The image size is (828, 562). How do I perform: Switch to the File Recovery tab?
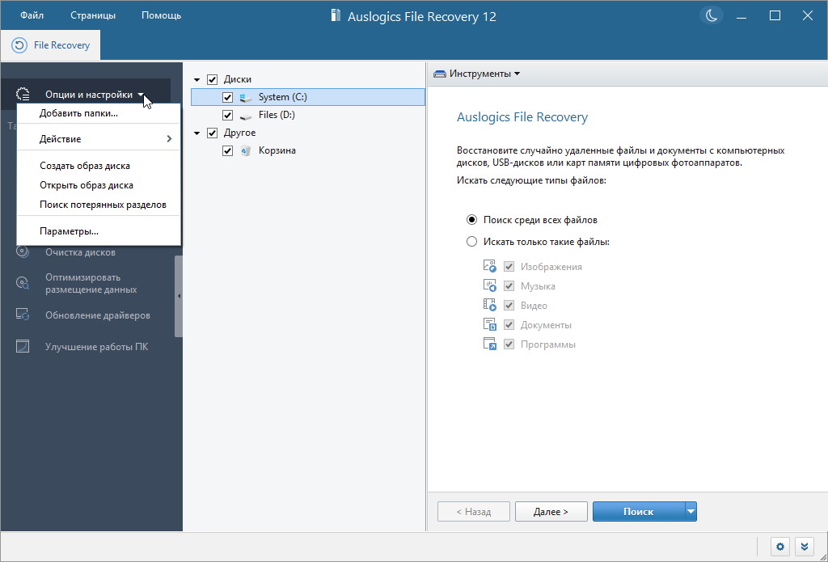click(x=51, y=45)
